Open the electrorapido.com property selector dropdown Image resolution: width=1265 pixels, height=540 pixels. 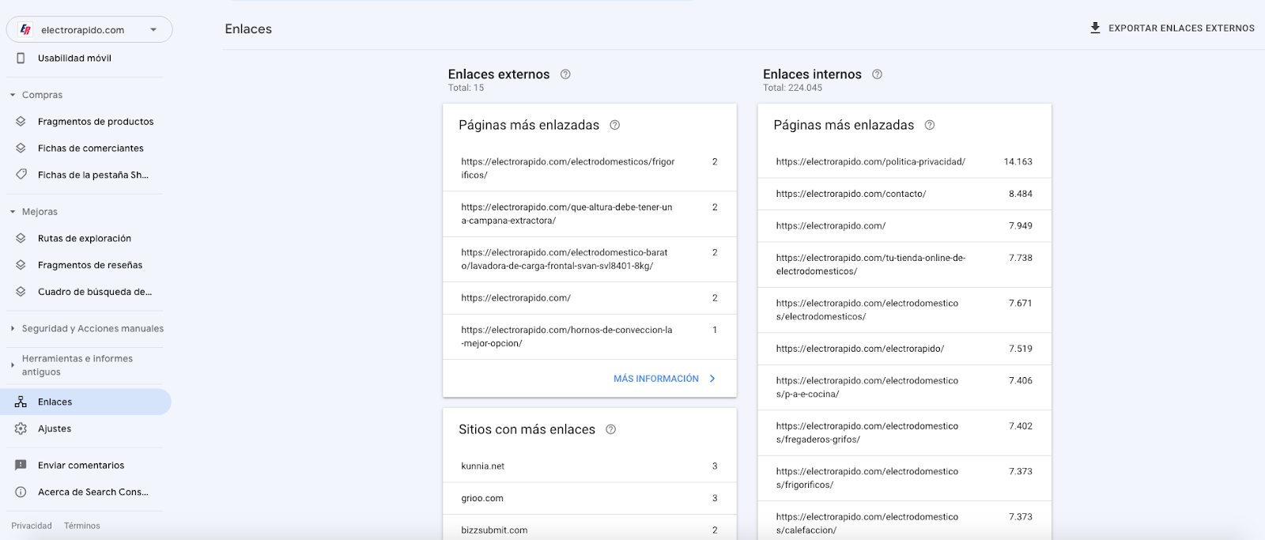pos(89,29)
